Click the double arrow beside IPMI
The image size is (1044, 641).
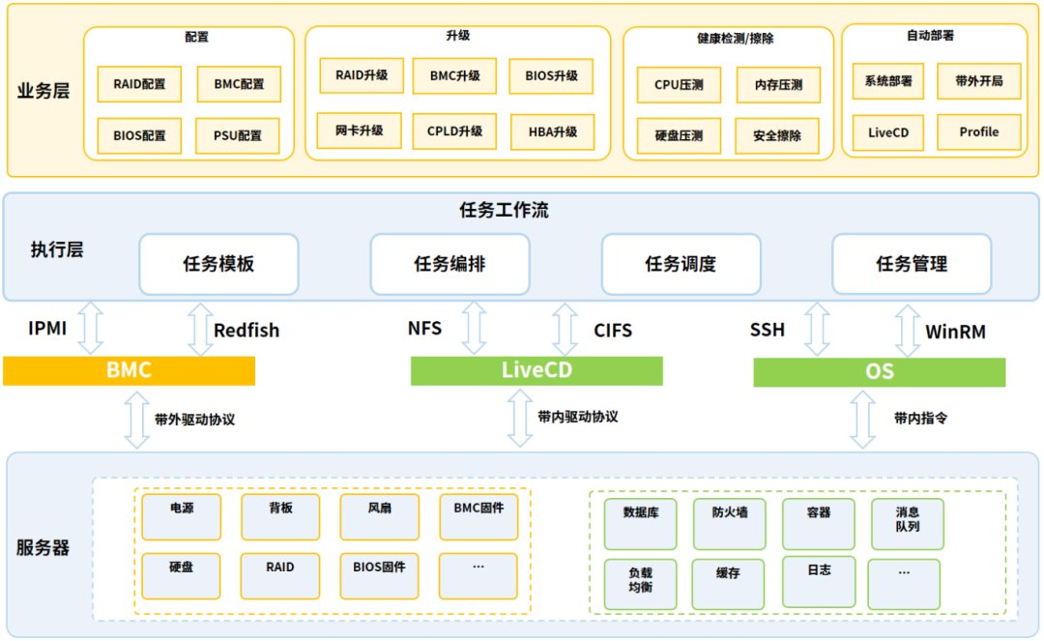[90, 328]
